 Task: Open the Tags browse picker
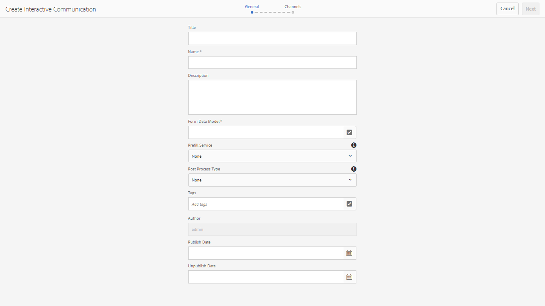pyautogui.click(x=350, y=204)
